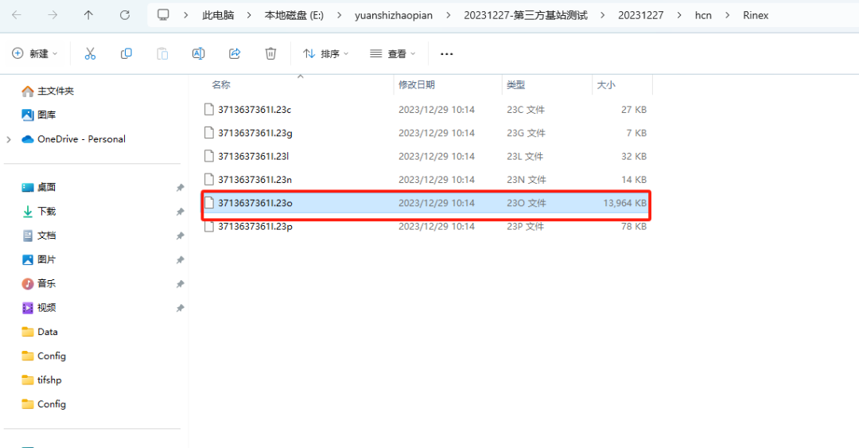Click the Cut scissors icon
859x448 pixels.
pyautogui.click(x=90, y=53)
